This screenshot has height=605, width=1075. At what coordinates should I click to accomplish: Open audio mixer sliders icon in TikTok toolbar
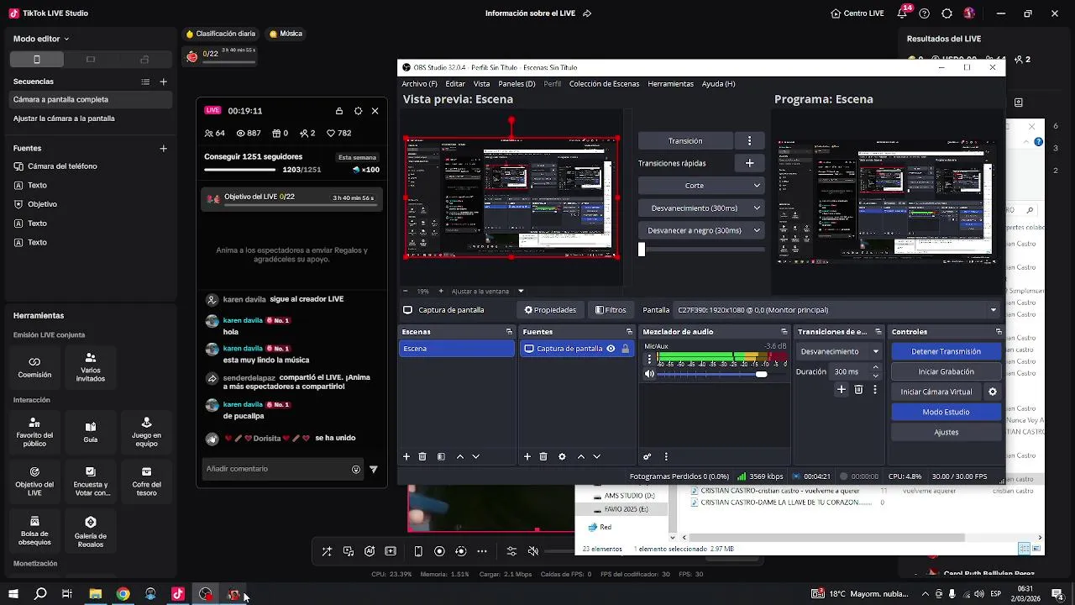[x=511, y=551]
